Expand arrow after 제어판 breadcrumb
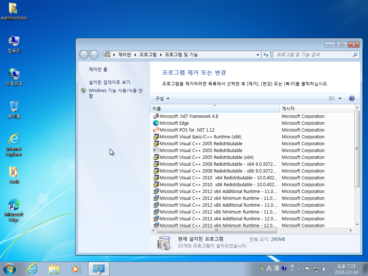 pos(135,55)
